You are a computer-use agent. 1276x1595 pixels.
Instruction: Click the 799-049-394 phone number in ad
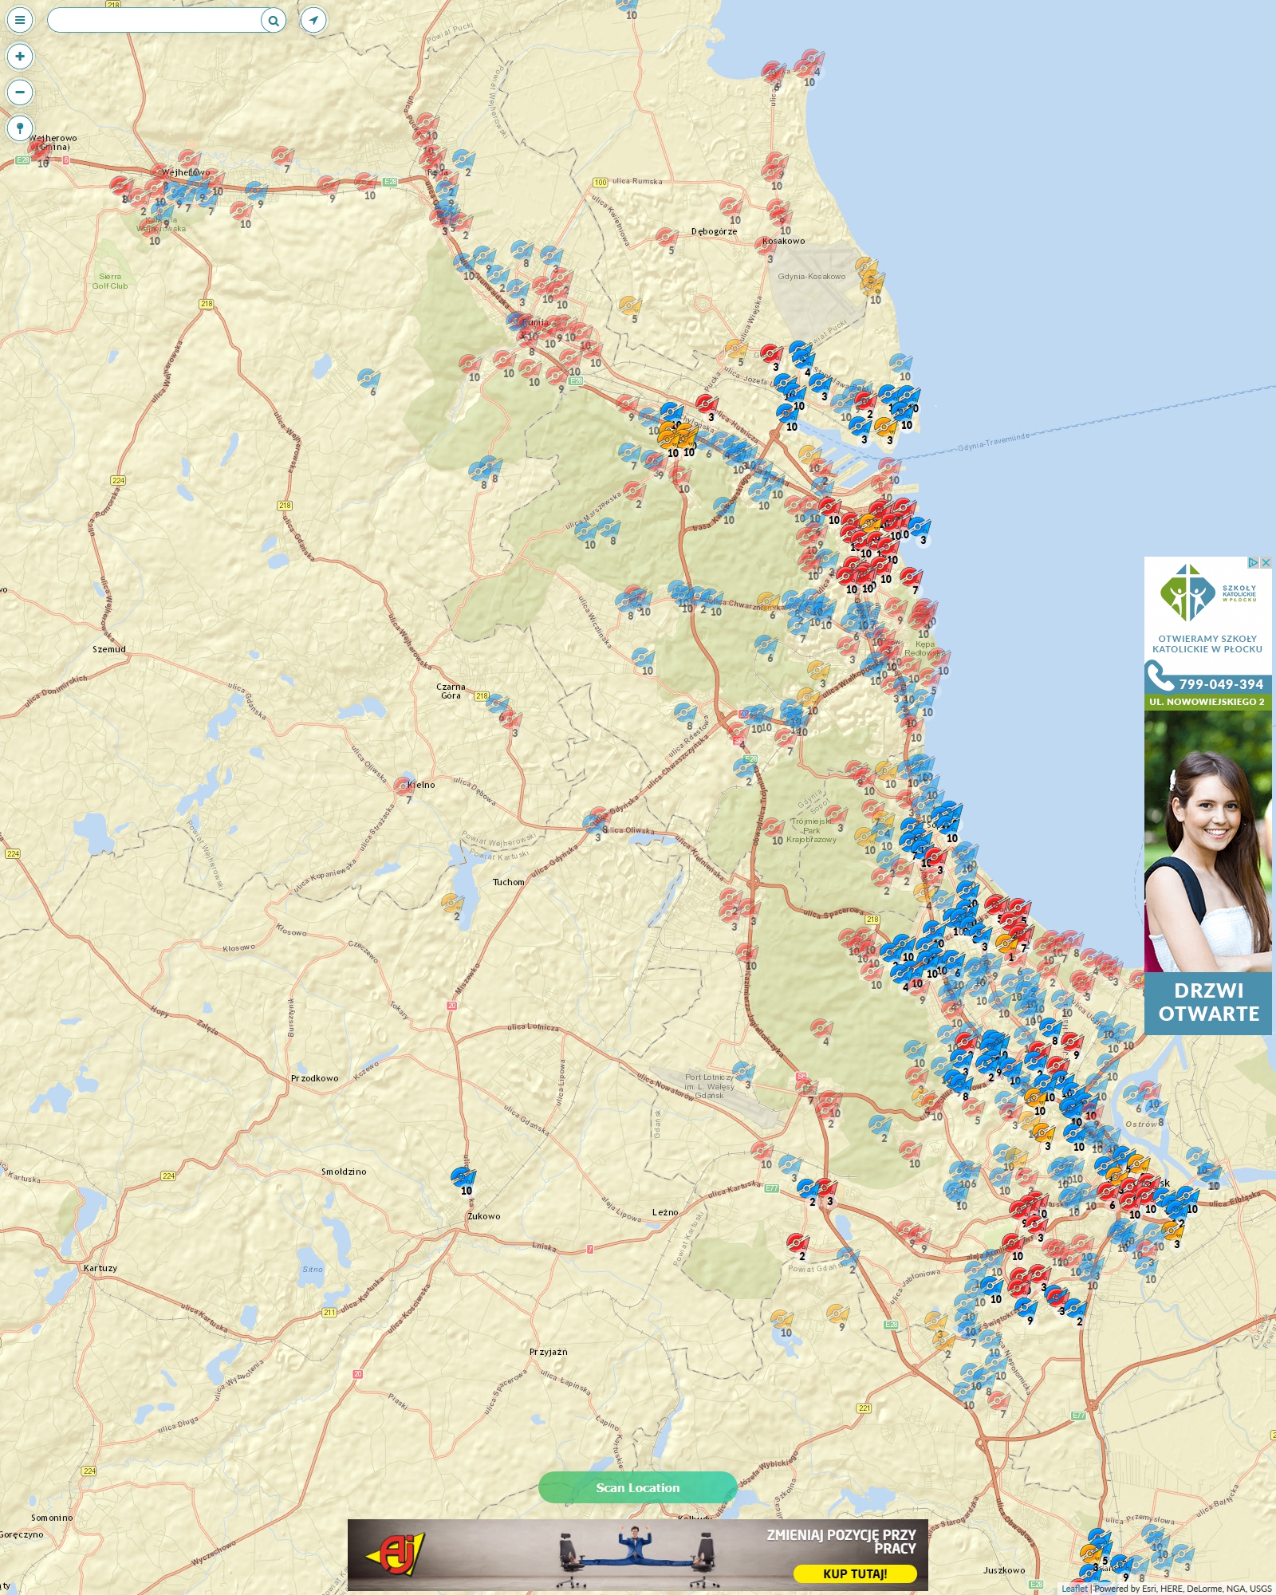1221,684
